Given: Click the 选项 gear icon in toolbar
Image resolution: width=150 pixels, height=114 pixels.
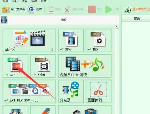Looking at the screenshot, I should 31,10.
